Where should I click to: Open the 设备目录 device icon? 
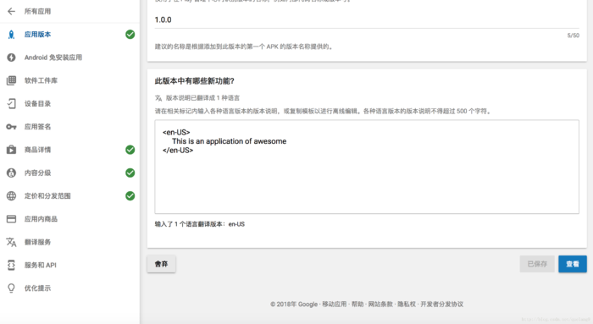(x=11, y=103)
